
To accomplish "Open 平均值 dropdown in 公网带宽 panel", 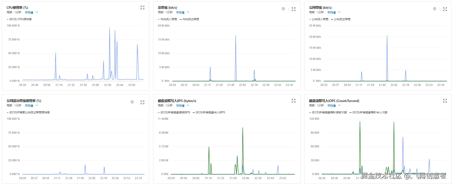I will coord(334,12).
